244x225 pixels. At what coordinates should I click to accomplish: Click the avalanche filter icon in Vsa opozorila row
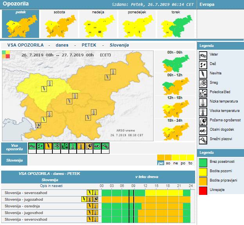point(104,147)
